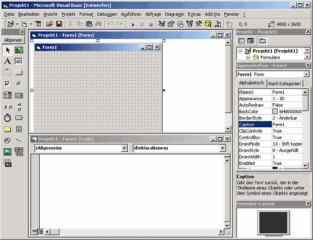Select the DriveListBox control tool
The width and height of the screenshot is (313, 240).
[x=19, y=118]
